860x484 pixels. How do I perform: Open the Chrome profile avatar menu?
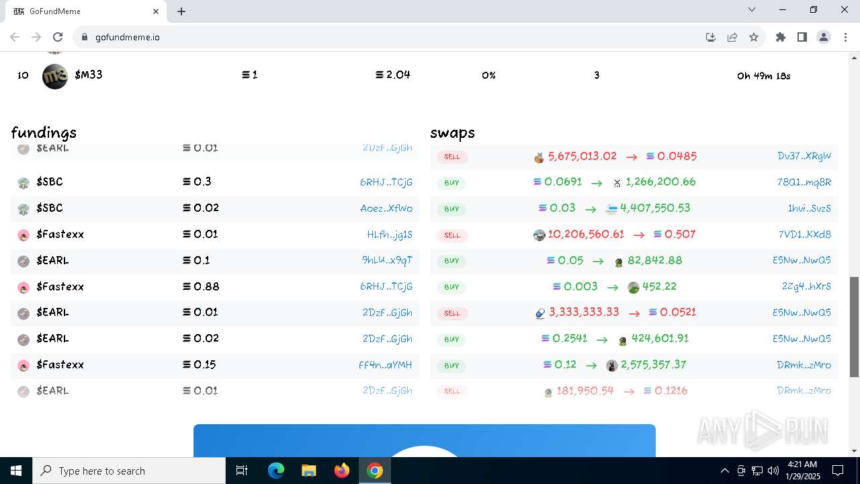click(x=824, y=37)
